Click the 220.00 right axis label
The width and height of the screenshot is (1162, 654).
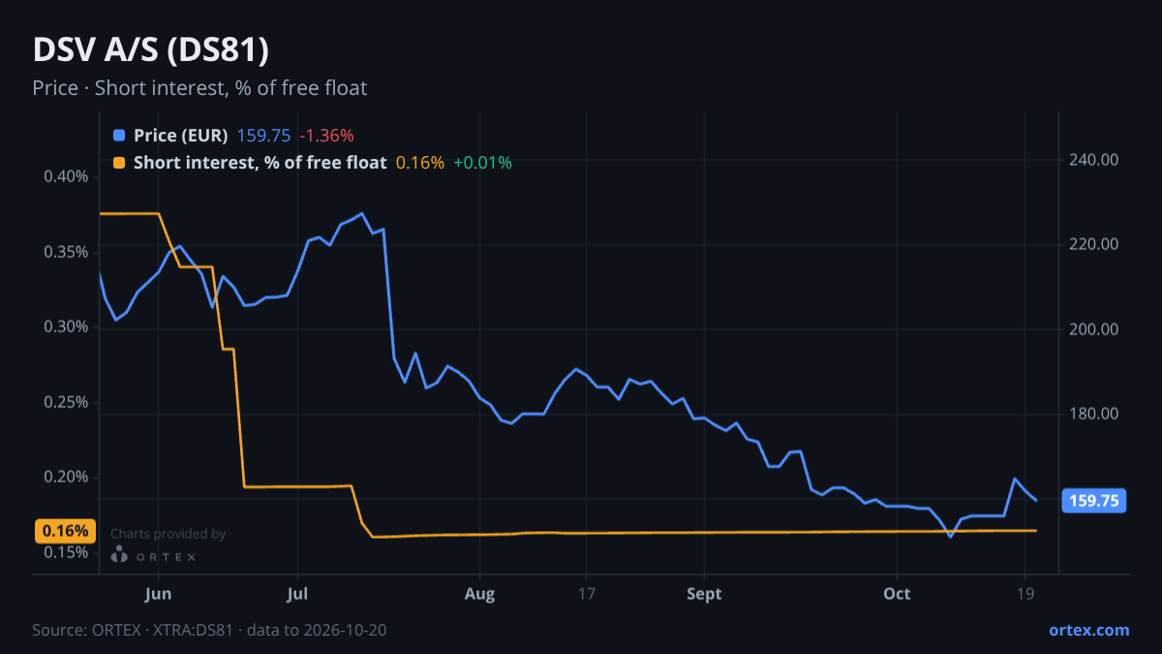(1095, 244)
